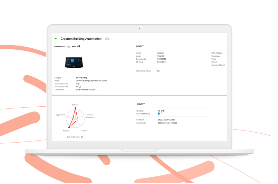The width and height of the screenshot is (278, 184).
Task: Open Current Behaviors info icon
Action: [x=82, y=137]
